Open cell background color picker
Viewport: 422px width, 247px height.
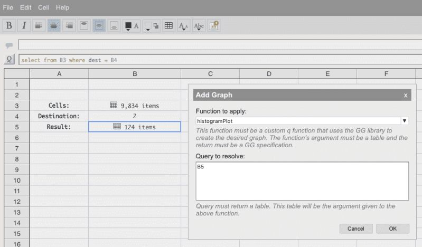(x=152, y=25)
